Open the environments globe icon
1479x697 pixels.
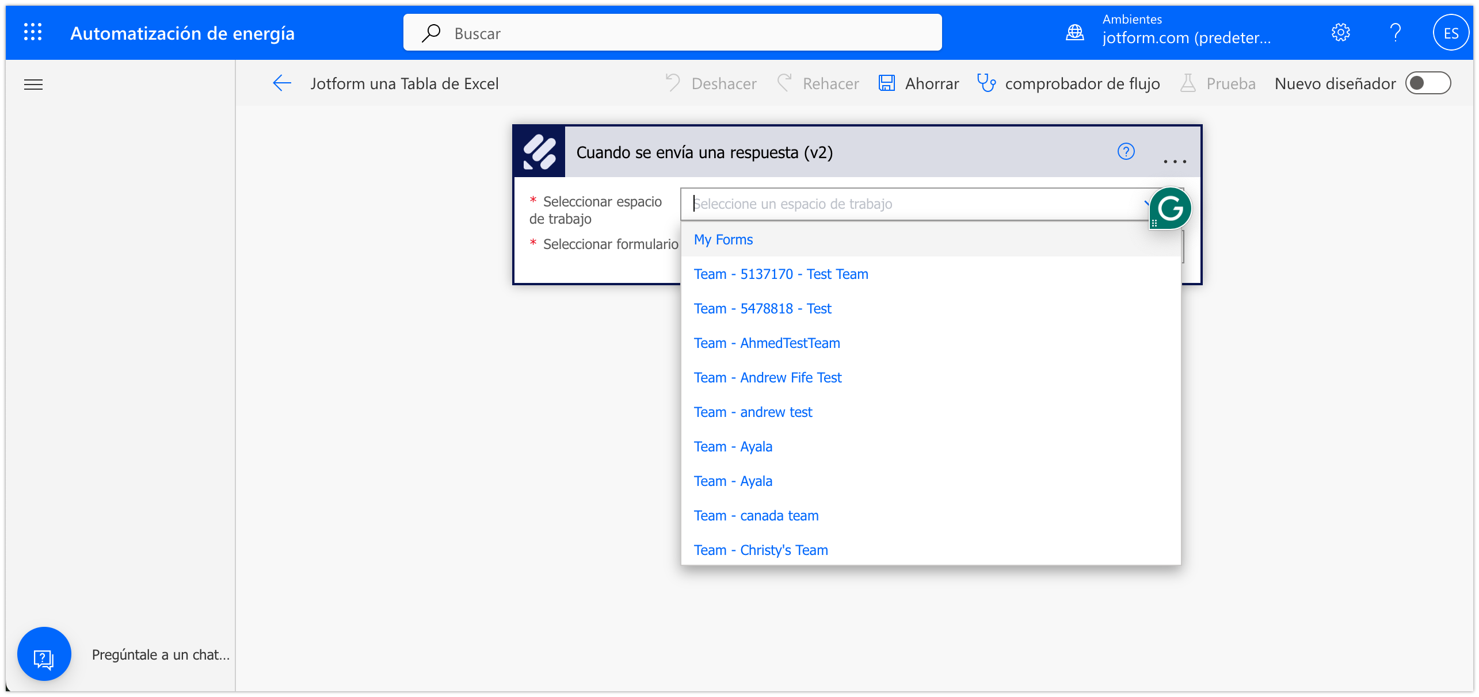[x=1074, y=32]
